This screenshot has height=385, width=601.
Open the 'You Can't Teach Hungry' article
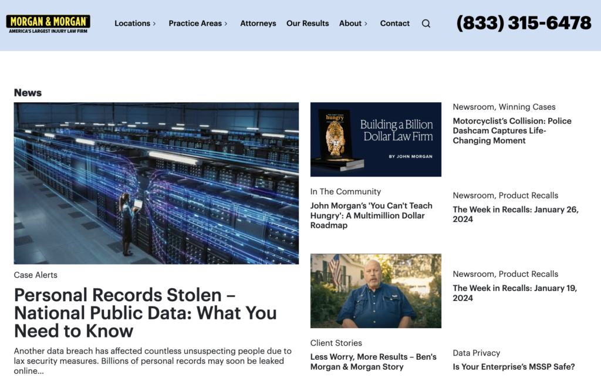click(372, 215)
